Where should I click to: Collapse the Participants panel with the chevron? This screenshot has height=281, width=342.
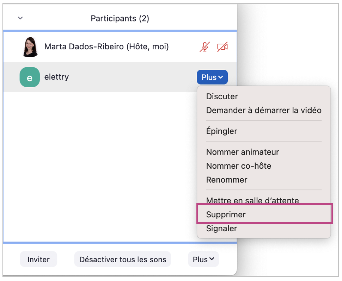click(x=20, y=18)
